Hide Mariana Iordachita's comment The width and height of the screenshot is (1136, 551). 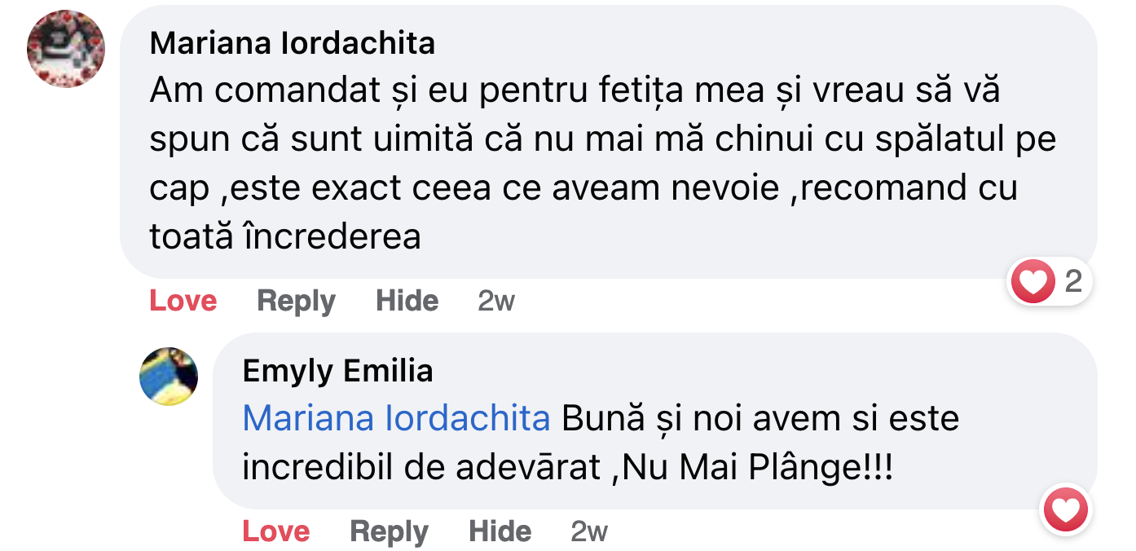(x=407, y=301)
